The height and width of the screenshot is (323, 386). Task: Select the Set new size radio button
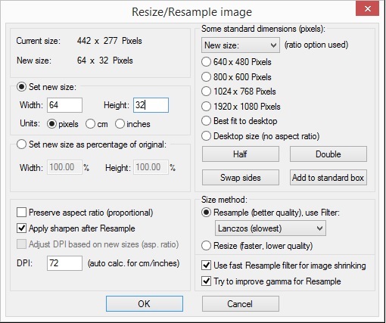pos(21,87)
